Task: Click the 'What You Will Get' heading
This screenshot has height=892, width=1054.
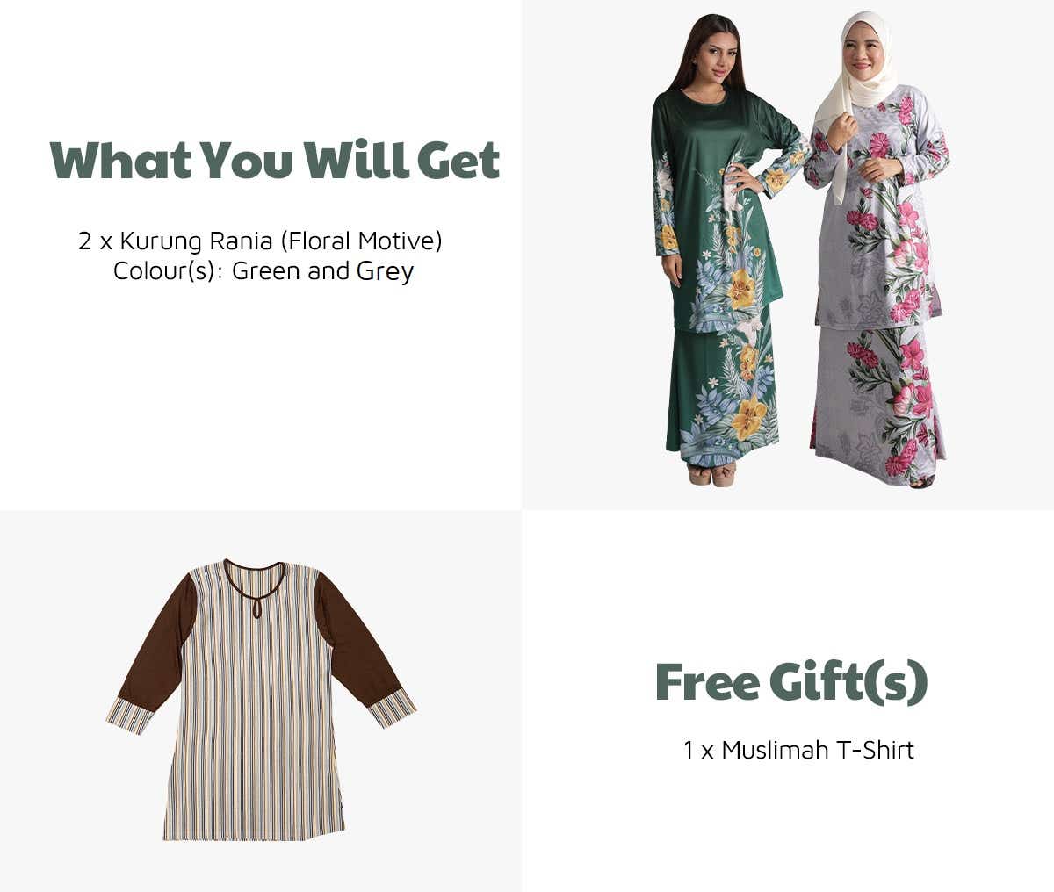Action: pyautogui.click(x=275, y=162)
